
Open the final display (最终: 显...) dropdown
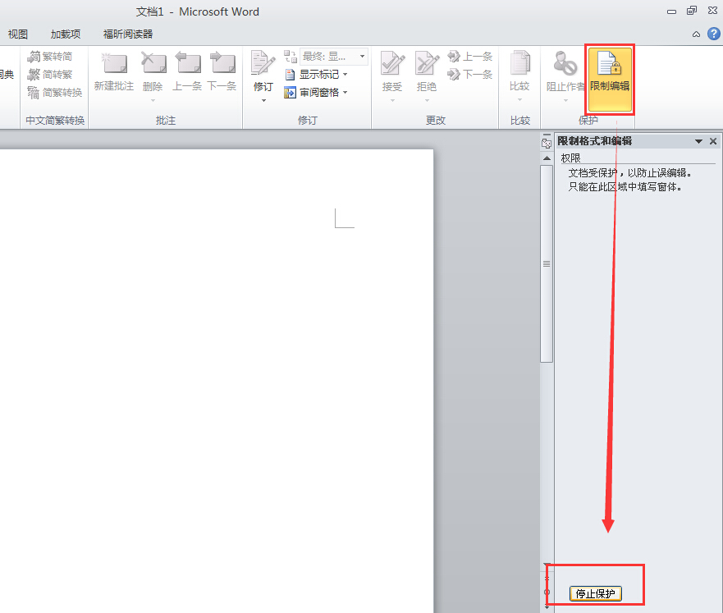(334, 57)
